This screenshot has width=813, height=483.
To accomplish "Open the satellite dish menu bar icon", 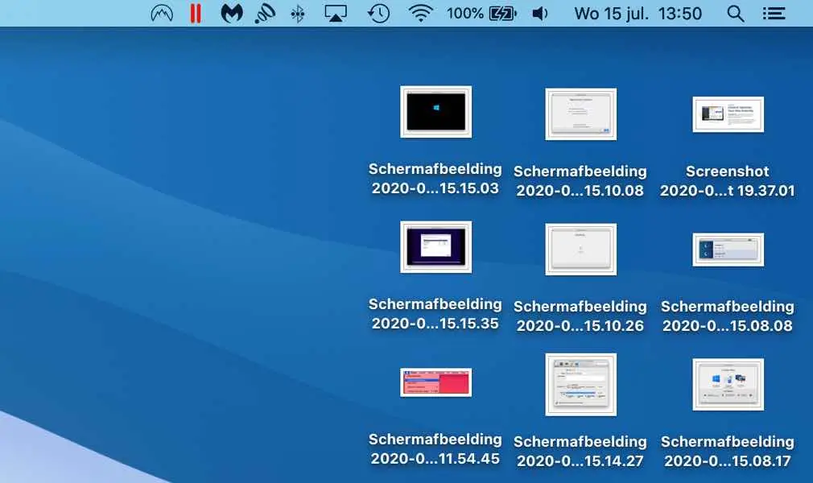I will click(x=265, y=14).
